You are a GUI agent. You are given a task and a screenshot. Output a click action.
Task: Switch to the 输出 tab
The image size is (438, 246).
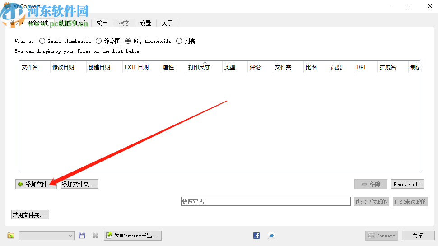tap(102, 23)
